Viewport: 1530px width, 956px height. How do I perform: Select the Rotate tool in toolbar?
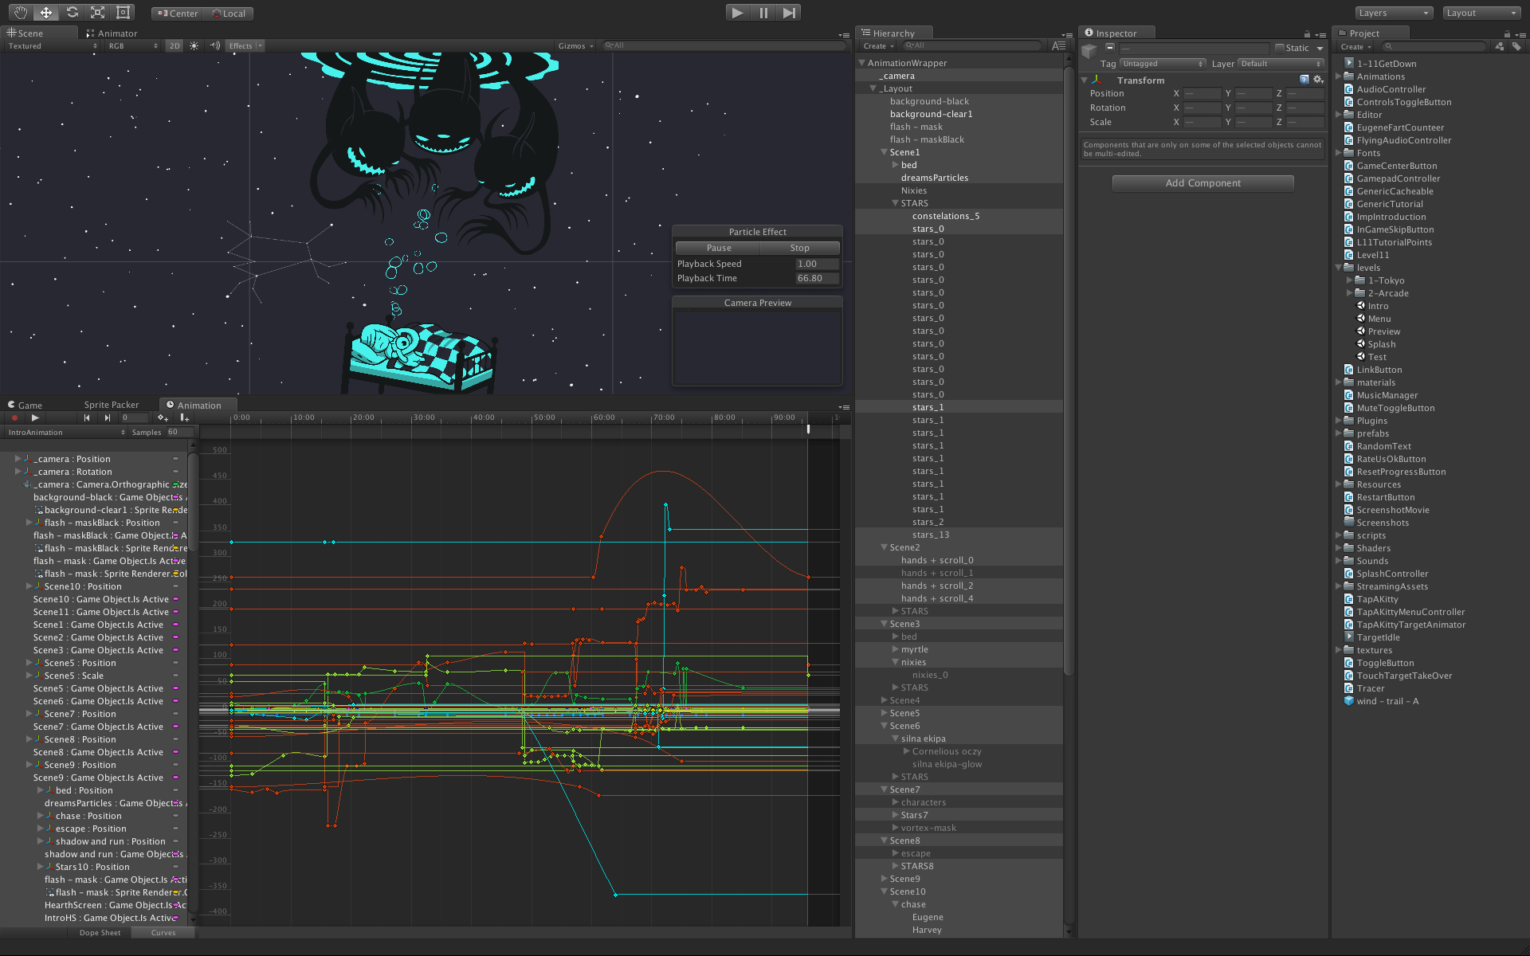point(72,12)
